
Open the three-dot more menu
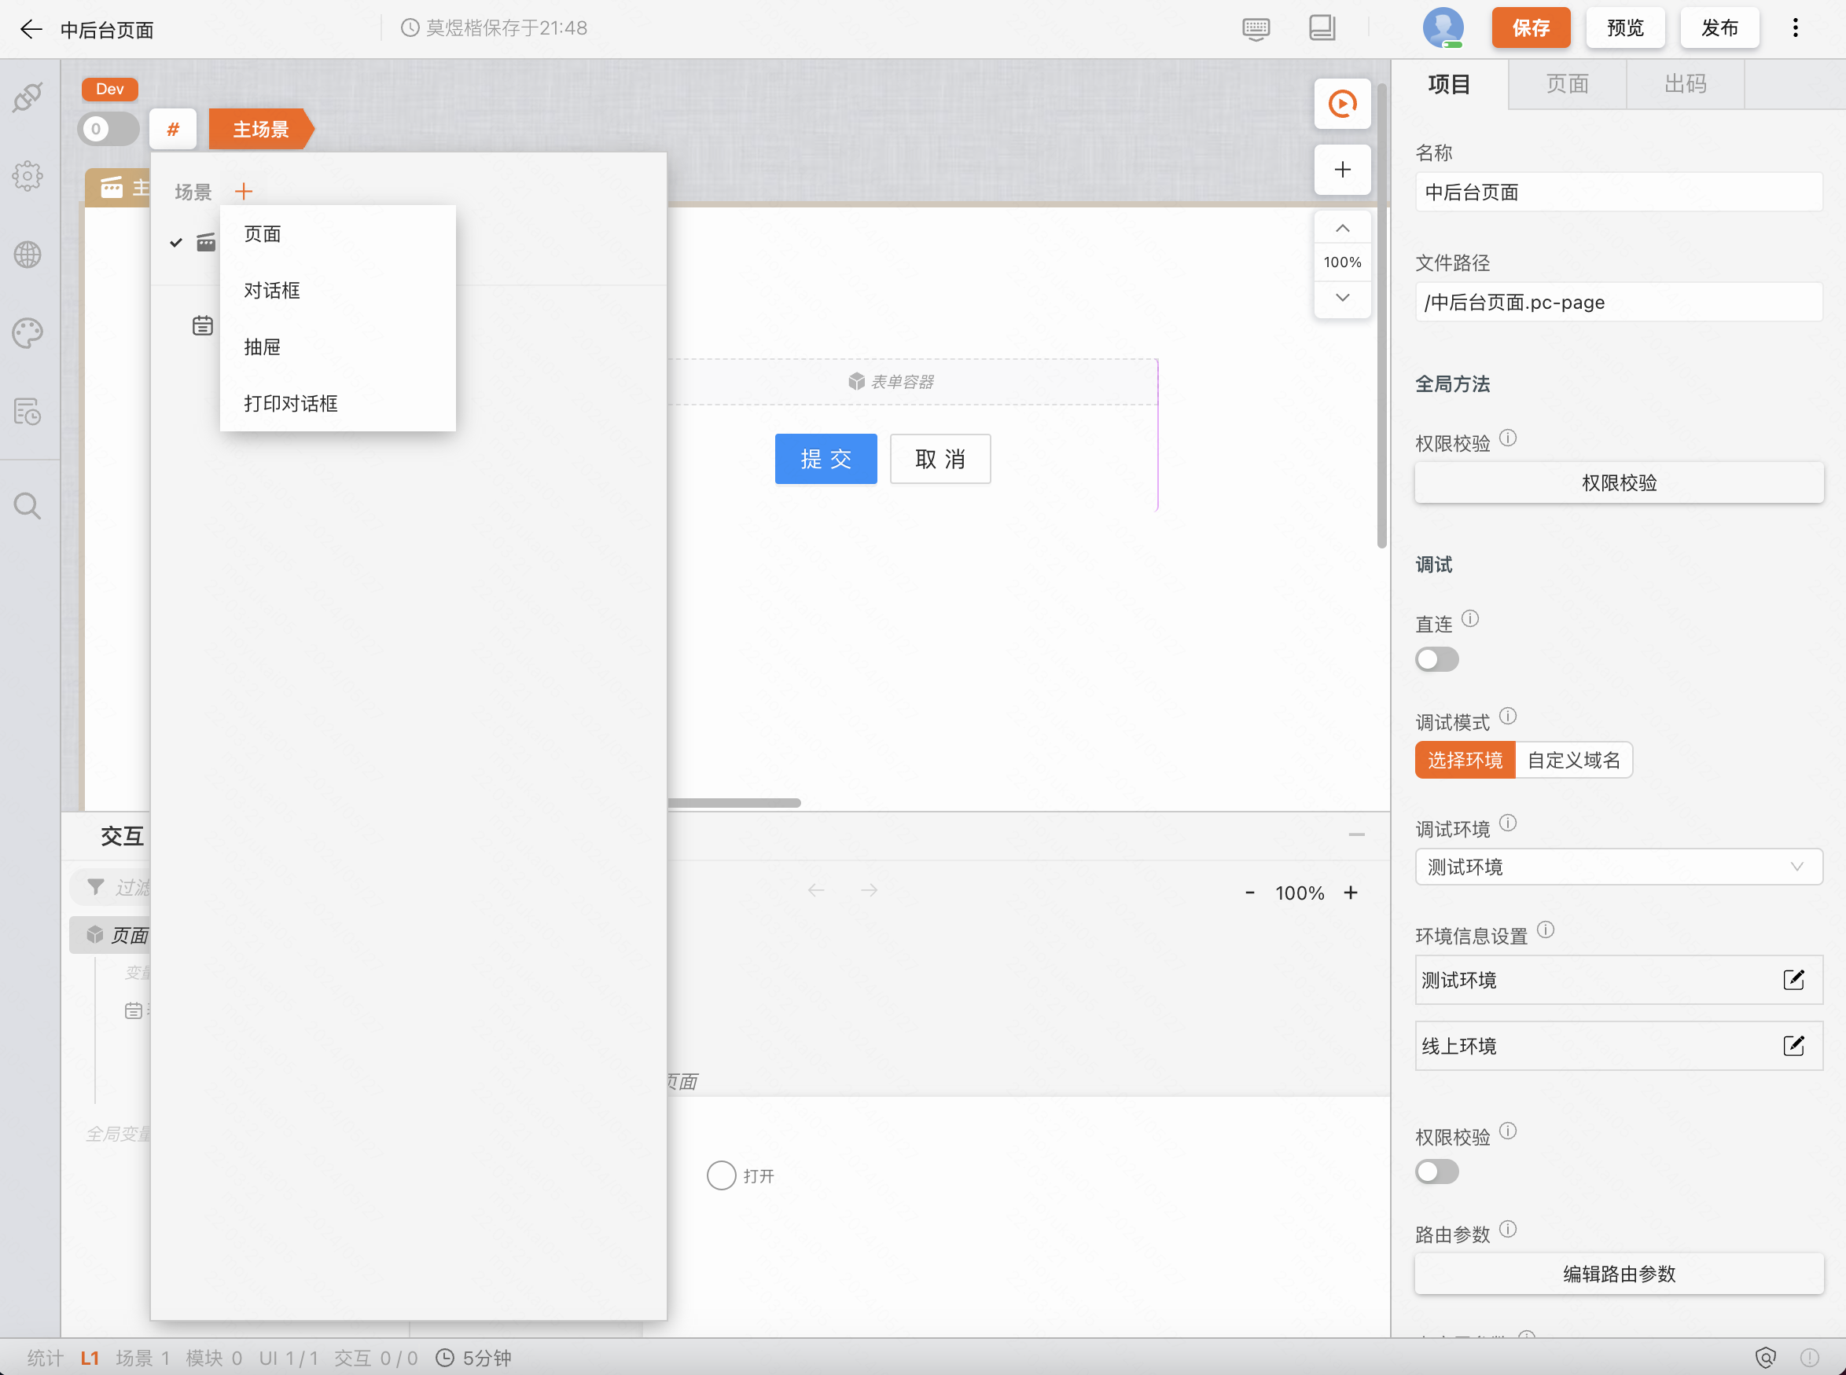[x=1795, y=28]
